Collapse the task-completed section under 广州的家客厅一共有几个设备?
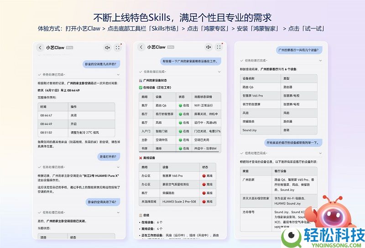365x248 pixels. (x=321, y=61)
